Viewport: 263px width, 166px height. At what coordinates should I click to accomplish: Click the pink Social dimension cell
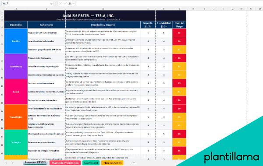click(x=16, y=92)
